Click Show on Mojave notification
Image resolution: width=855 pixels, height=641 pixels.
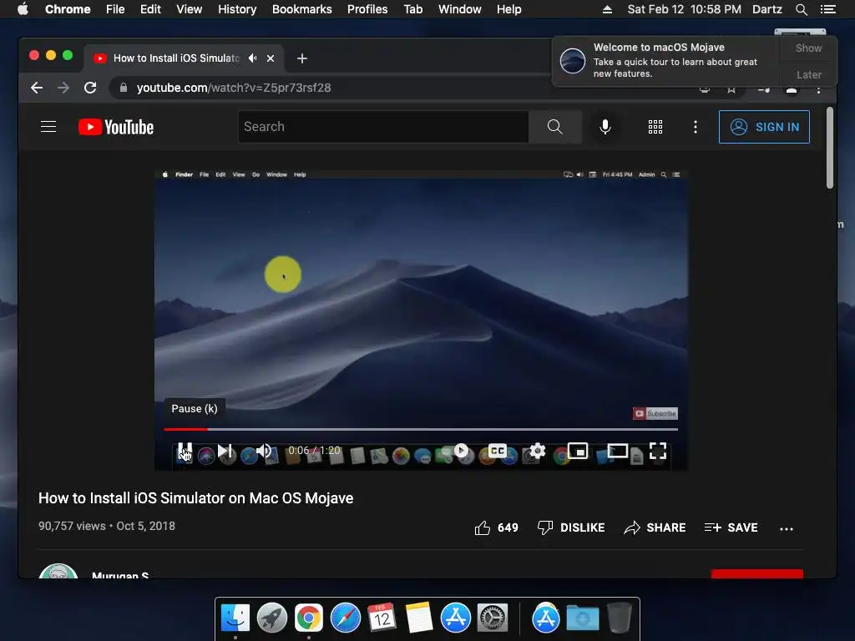[x=808, y=48]
